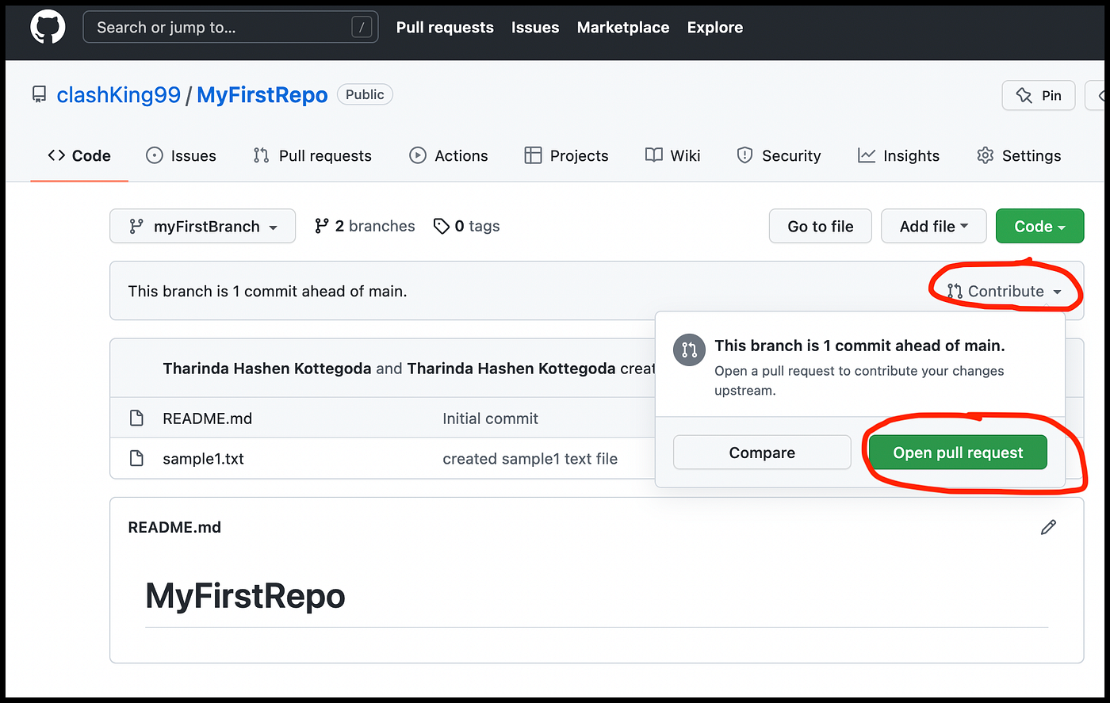The width and height of the screenshot is (1110, 703).
Task: Click the file icon beside sample1.txt row
Action: pyautogui.click(x=136, y=458)
